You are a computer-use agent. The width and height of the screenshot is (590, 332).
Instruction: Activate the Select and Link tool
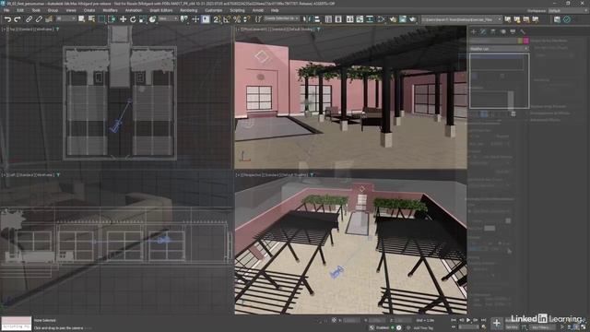click(x=29, y=18)
